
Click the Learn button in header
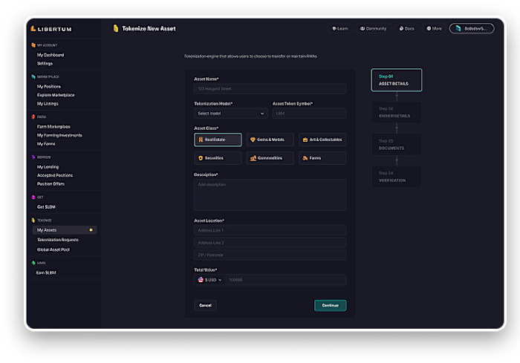[340, 28]
